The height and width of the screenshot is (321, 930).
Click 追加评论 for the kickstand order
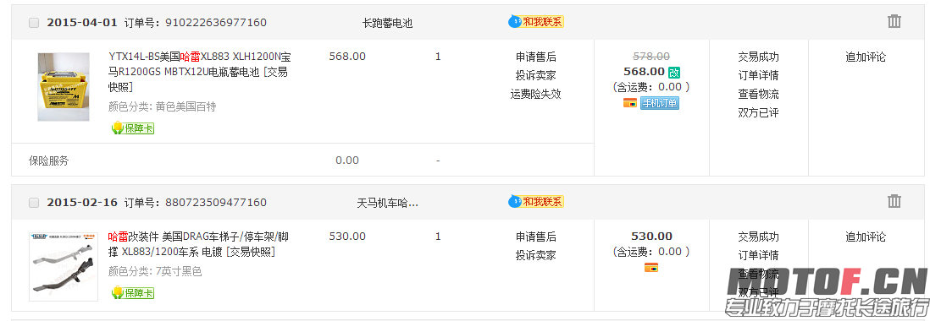coord(866,237)
